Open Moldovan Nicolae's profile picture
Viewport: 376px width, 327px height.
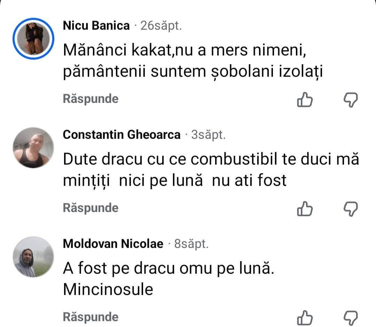33,257
